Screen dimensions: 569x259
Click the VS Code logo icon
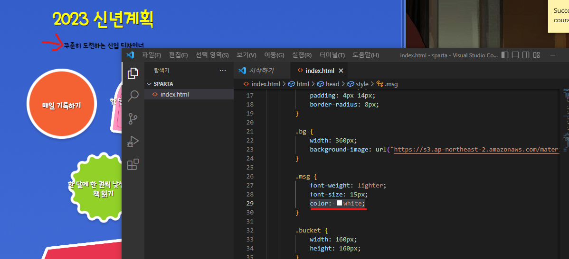(x=130, y=55)
